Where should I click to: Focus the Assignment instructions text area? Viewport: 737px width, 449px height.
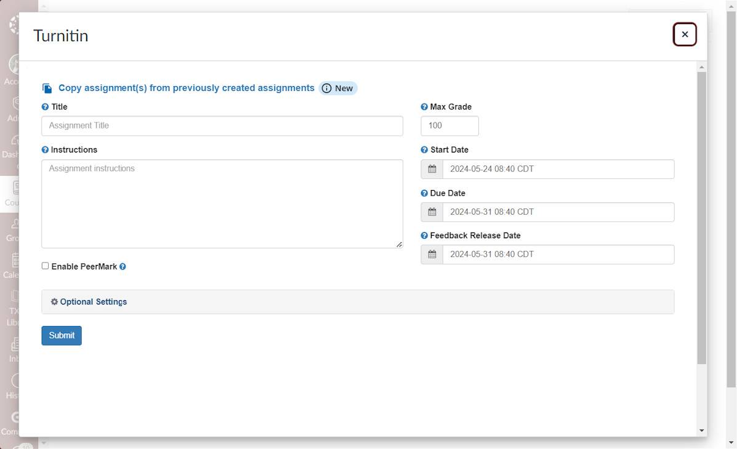pyautogui.click(x=222, y=204)
